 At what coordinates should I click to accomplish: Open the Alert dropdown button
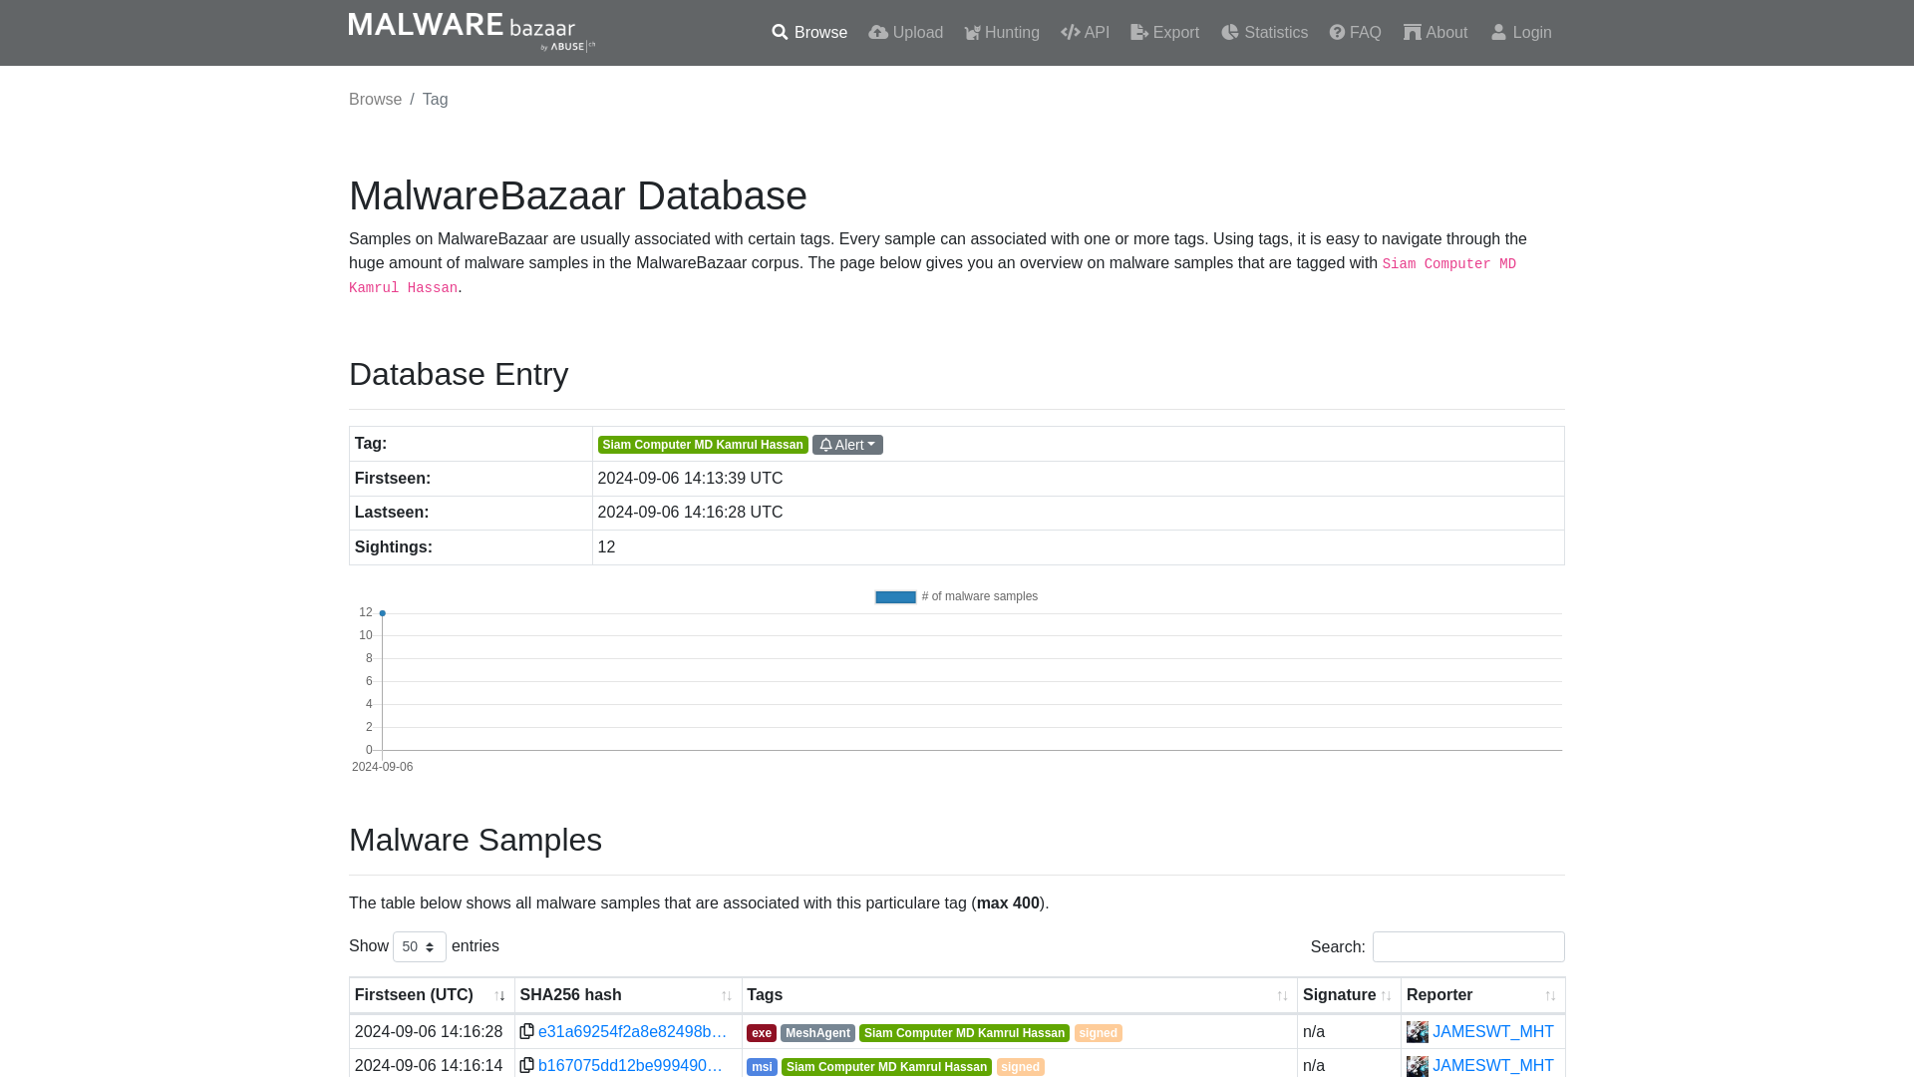tap(847, 445)
